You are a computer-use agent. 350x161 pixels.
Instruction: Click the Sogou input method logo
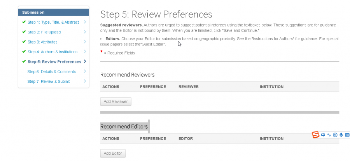(x=315, y=135)
